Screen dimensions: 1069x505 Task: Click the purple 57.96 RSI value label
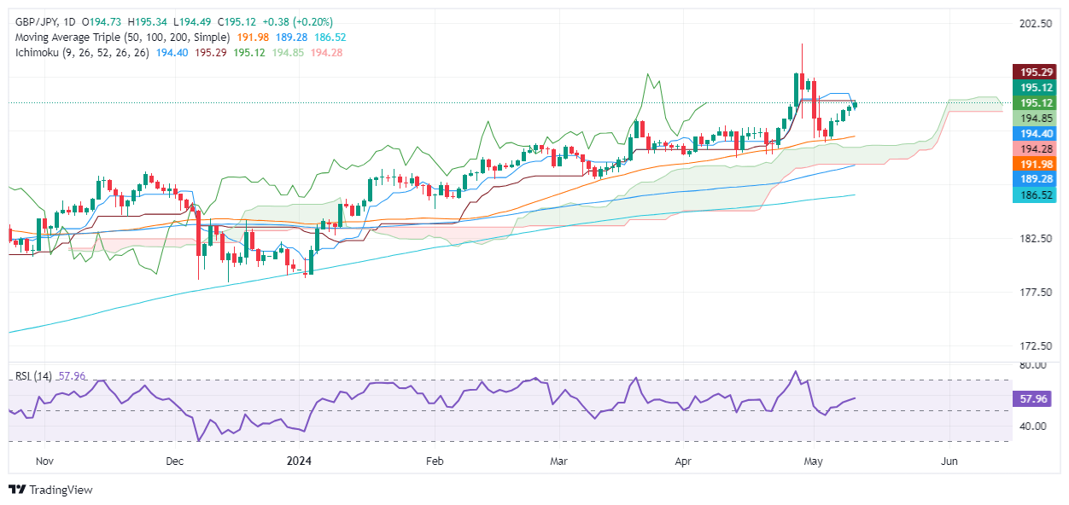[1037, 398]
